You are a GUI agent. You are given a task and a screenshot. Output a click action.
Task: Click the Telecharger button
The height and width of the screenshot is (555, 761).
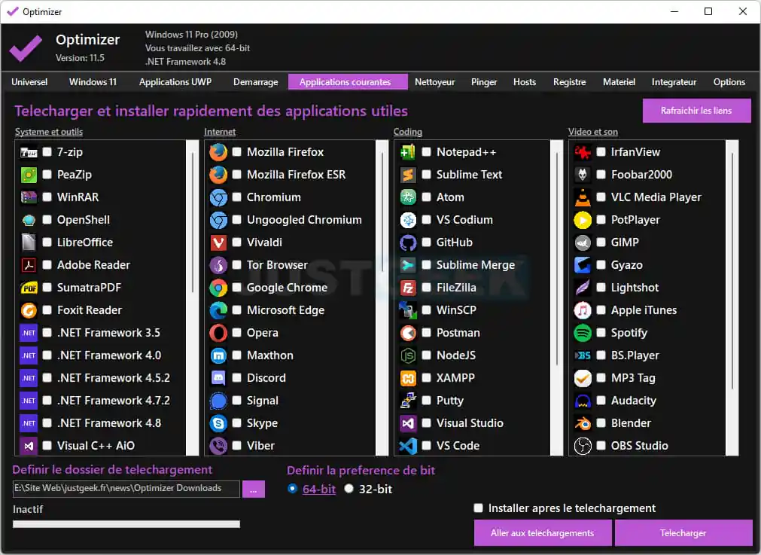tap(683, 533)
